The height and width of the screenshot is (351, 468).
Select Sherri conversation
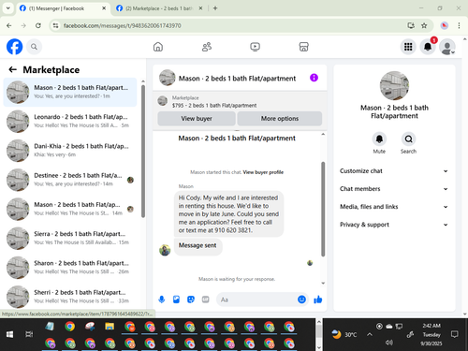tap(70, 297)
